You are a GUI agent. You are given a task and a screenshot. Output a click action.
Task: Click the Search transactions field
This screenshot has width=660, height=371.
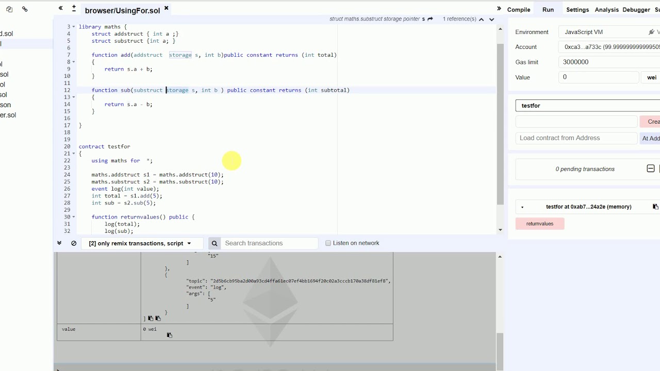270,243
